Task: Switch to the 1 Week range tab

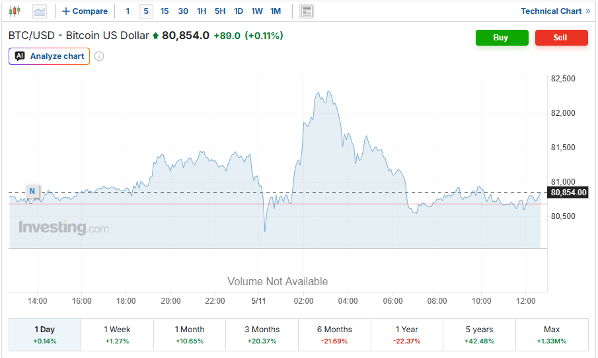Action: click(x=117, y=335)
